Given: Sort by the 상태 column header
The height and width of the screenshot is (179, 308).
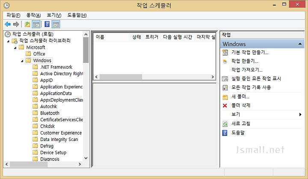Looking at the screenshot, I should click(x=136, y=37).
